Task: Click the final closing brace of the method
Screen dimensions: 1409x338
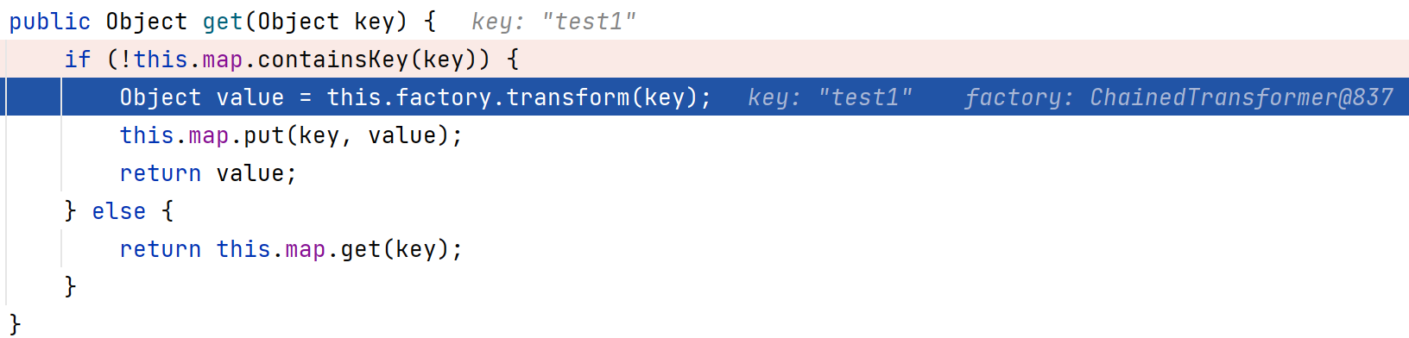Action: point(15,324)
